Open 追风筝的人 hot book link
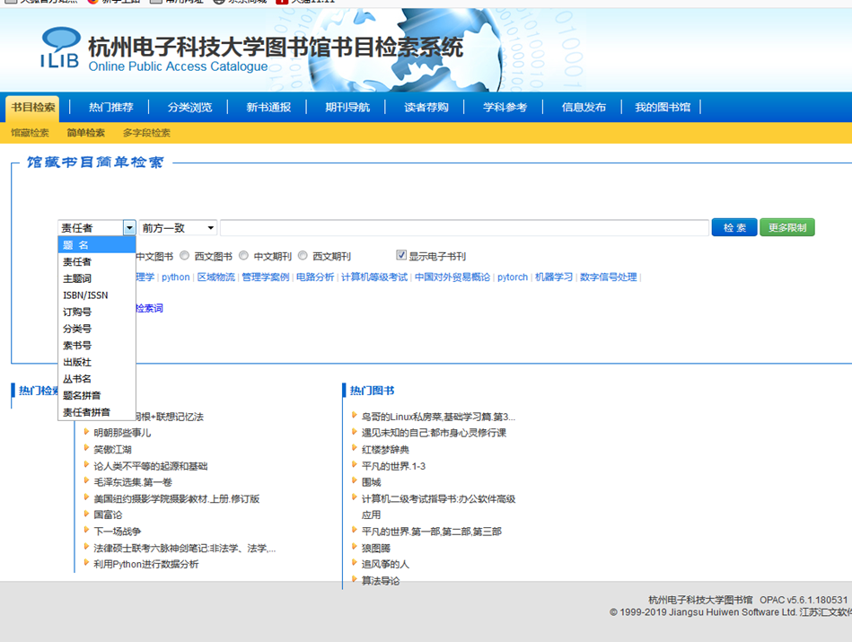The width and height of the screenshot is (852, 642). (x=385, y=564)
